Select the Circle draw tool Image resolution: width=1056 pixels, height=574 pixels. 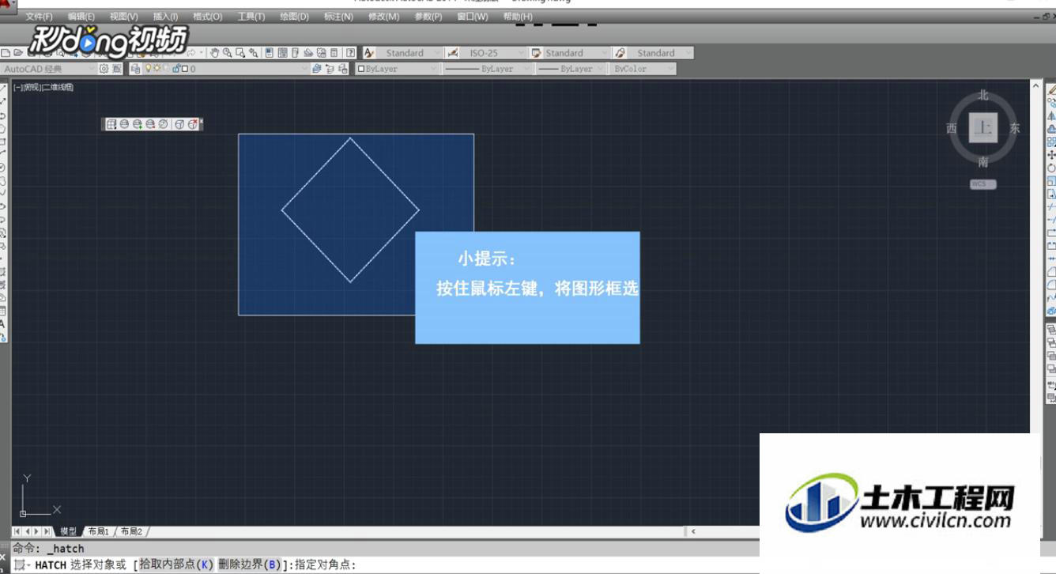pyautogui.click(x=3, y=167)
